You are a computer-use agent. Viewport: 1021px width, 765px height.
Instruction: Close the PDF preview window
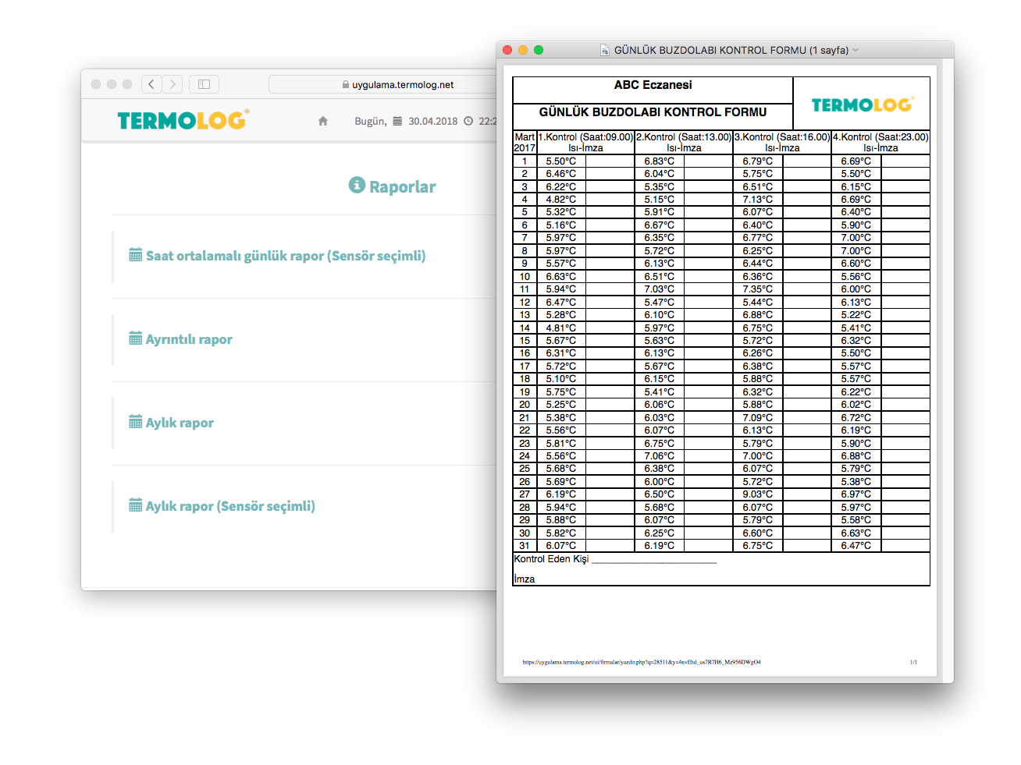coord(507,50)
